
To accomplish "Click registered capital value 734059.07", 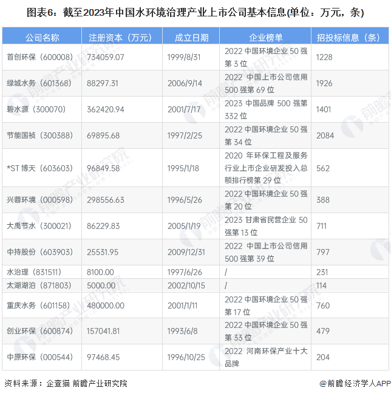I will [106, 57].
